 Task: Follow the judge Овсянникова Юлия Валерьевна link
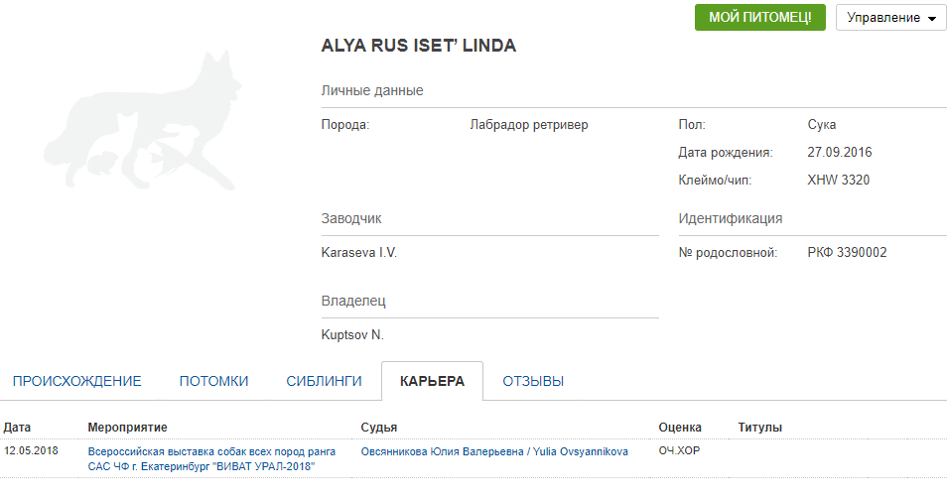point(494,452)
